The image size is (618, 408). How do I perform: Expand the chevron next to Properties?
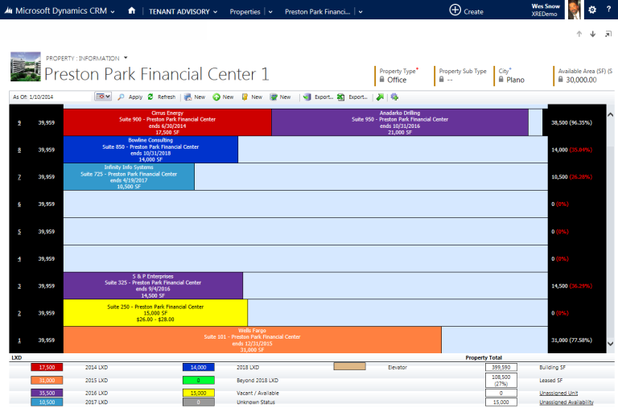pos(270,12)
